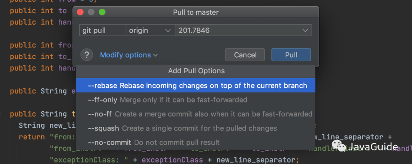Pick the --squash pull option
The height and width of the screenshot is (164, 412).
(182, 128)
